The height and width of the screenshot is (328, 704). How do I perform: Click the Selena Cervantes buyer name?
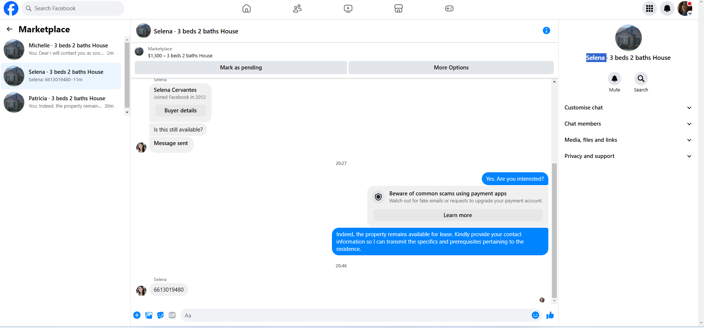(175, 90)
